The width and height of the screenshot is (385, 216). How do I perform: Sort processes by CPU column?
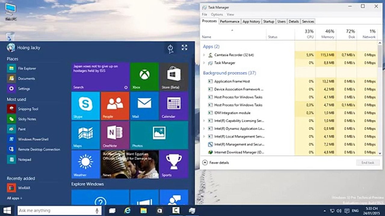click(x=305, y=34)
